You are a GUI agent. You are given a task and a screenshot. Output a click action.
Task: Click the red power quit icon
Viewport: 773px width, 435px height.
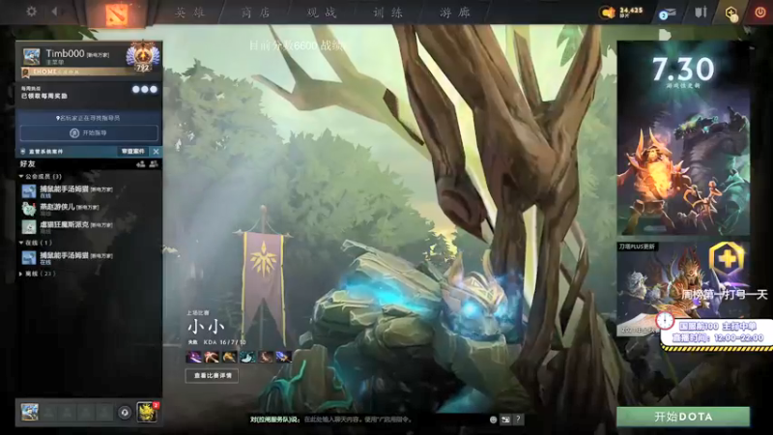click(x=760, y=13)
